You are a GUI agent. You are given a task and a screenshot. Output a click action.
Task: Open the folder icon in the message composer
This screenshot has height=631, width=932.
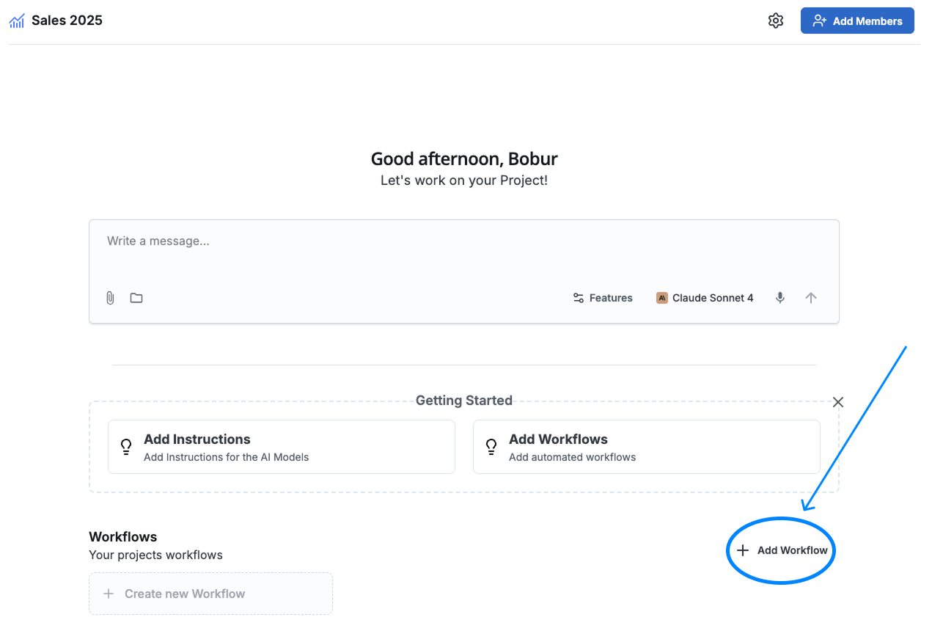click(x=136, y=298)
